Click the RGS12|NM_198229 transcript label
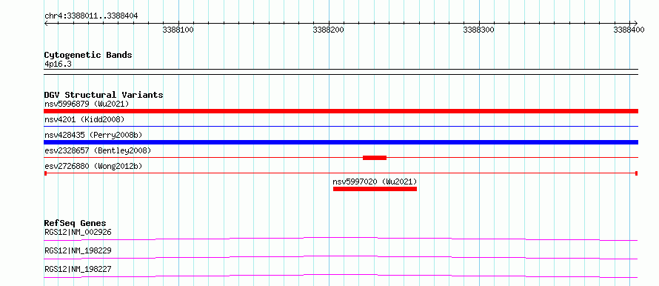Image resolution: width=659 pixels, height=286 pixels. (78, 250)
